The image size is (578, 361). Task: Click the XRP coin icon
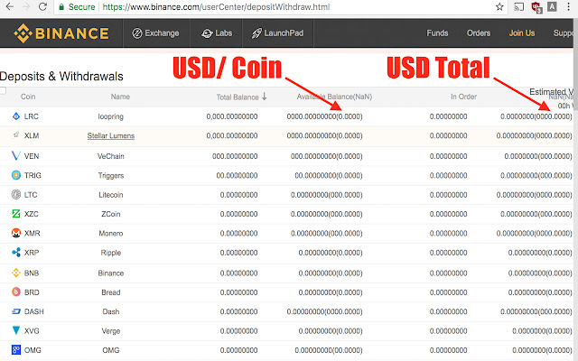click(x=16, y=253)
